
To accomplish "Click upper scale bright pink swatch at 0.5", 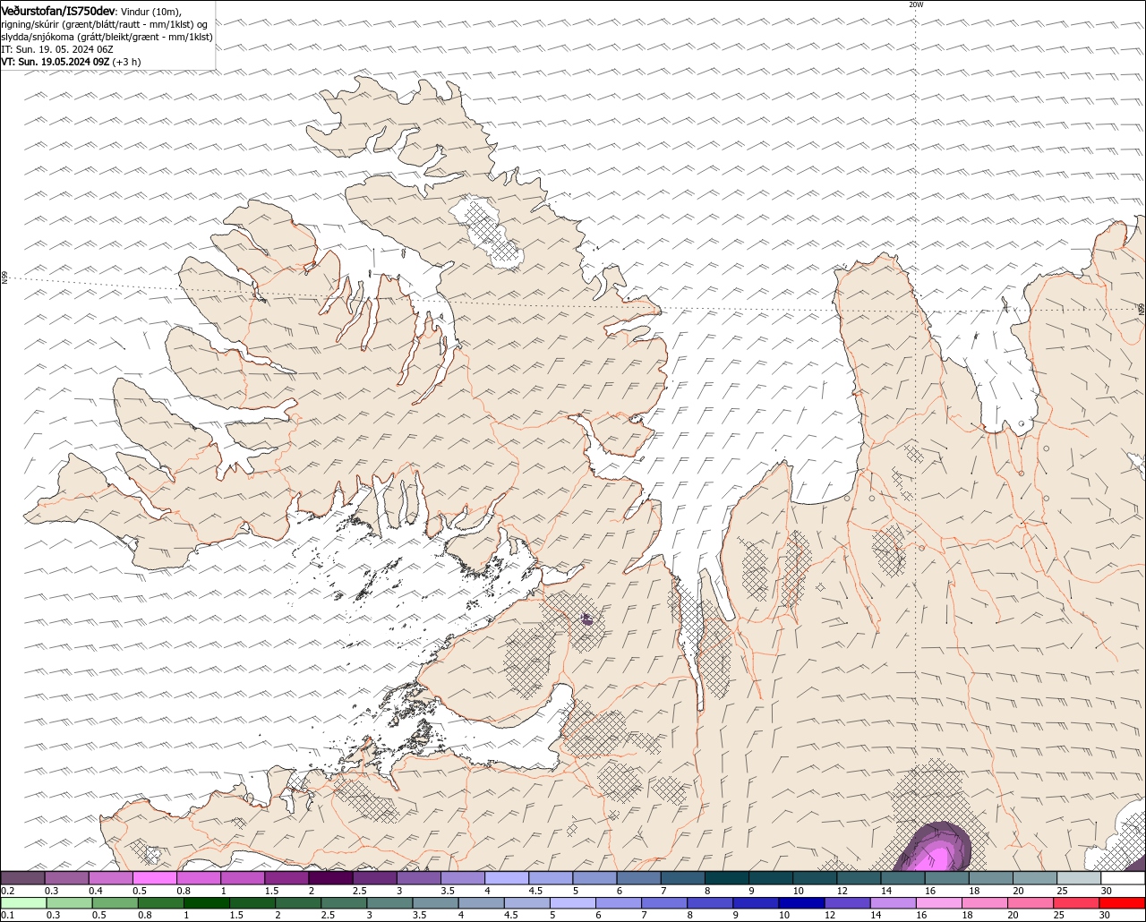I will pos(154,878).
